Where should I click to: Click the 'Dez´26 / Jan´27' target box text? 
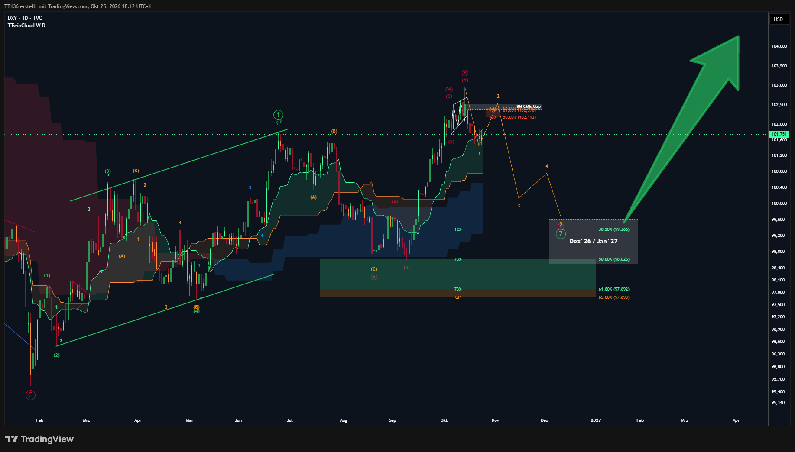(593, 241)
